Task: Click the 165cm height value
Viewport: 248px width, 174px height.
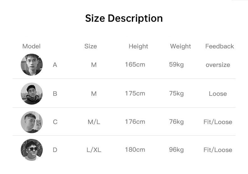Action: tap(135, 65)
